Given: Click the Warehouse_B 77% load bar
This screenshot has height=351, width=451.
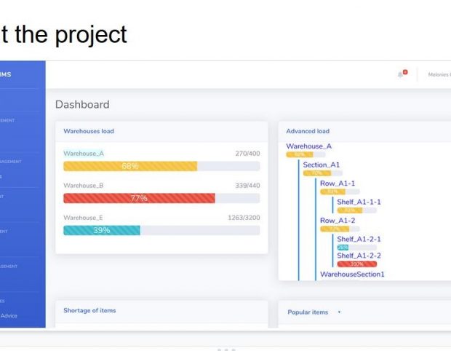Looking at the screenshot, I should click(139, 198).
